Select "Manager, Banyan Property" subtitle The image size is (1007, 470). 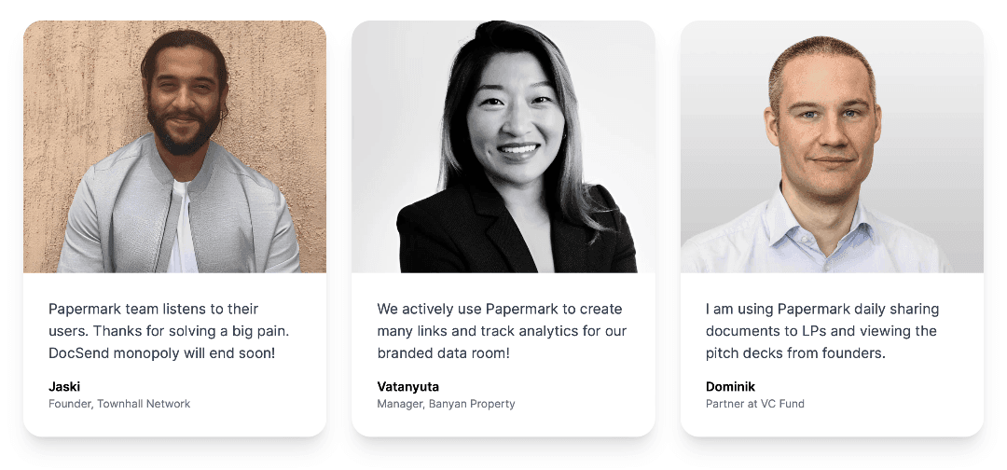[x=446, y=404]
